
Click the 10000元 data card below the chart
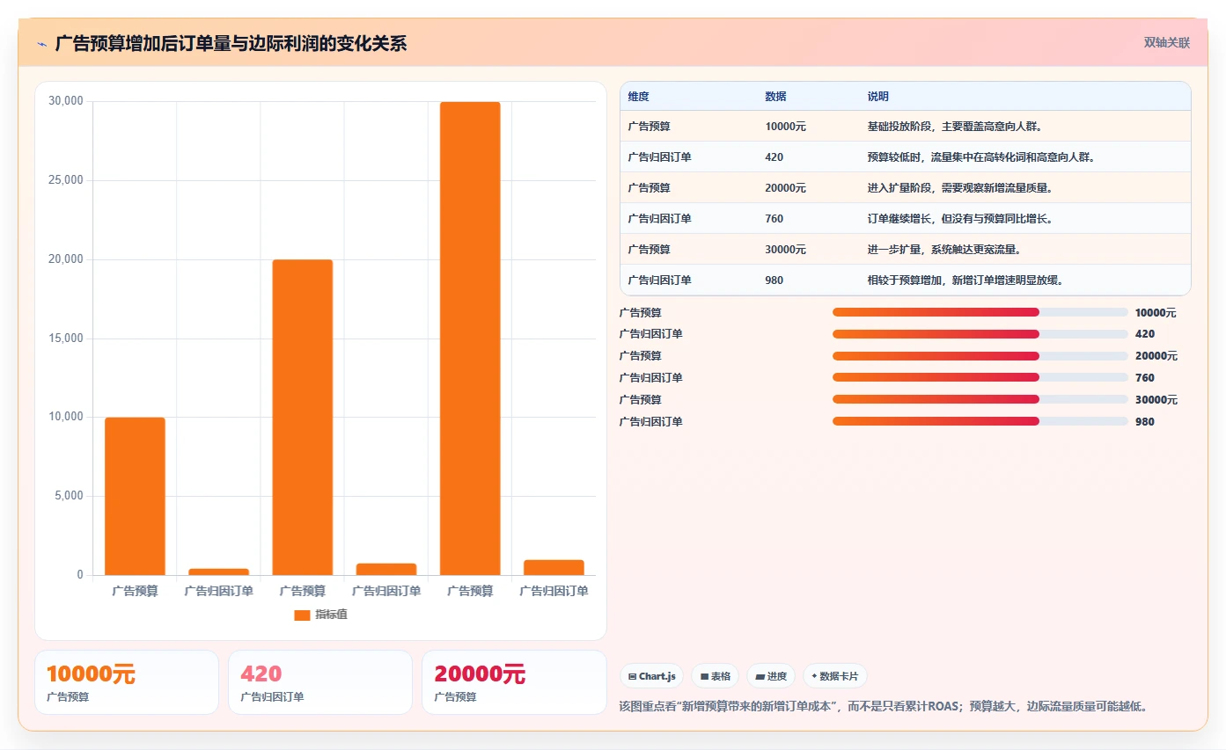[127, 682]
